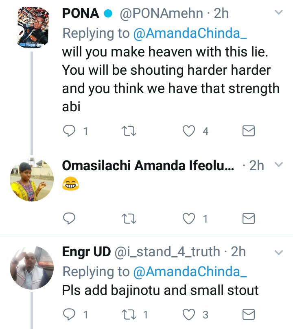This screenshot has width=293, height=329.
Task: Open Engr UD's display name profile
Action: 86,252
